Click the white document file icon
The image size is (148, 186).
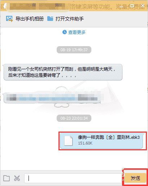69,141
